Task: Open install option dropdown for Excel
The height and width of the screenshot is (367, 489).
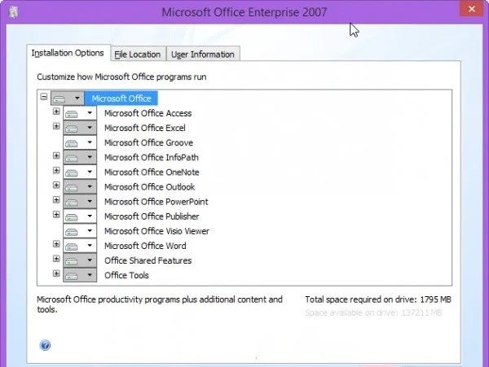Action: (x=80, y=128)
